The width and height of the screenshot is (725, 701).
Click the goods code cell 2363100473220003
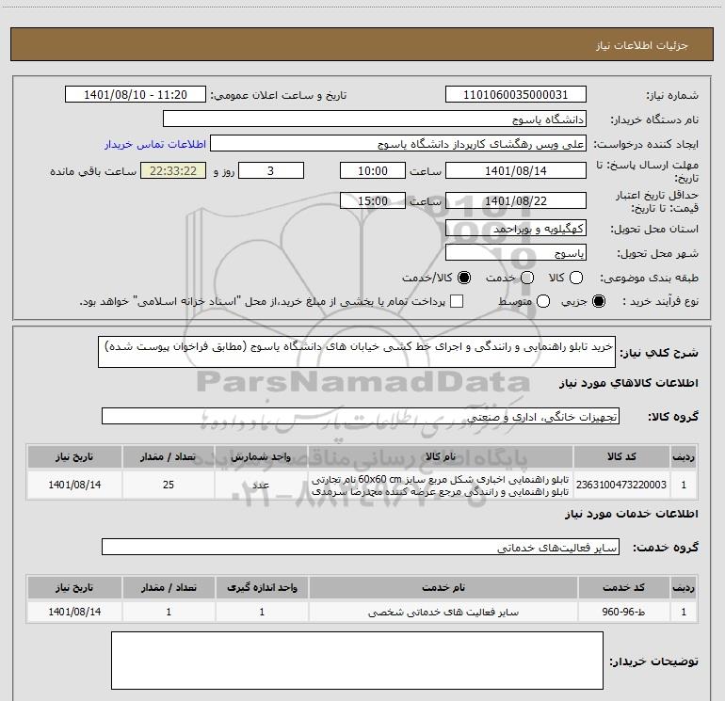click(x=621, y=485)
